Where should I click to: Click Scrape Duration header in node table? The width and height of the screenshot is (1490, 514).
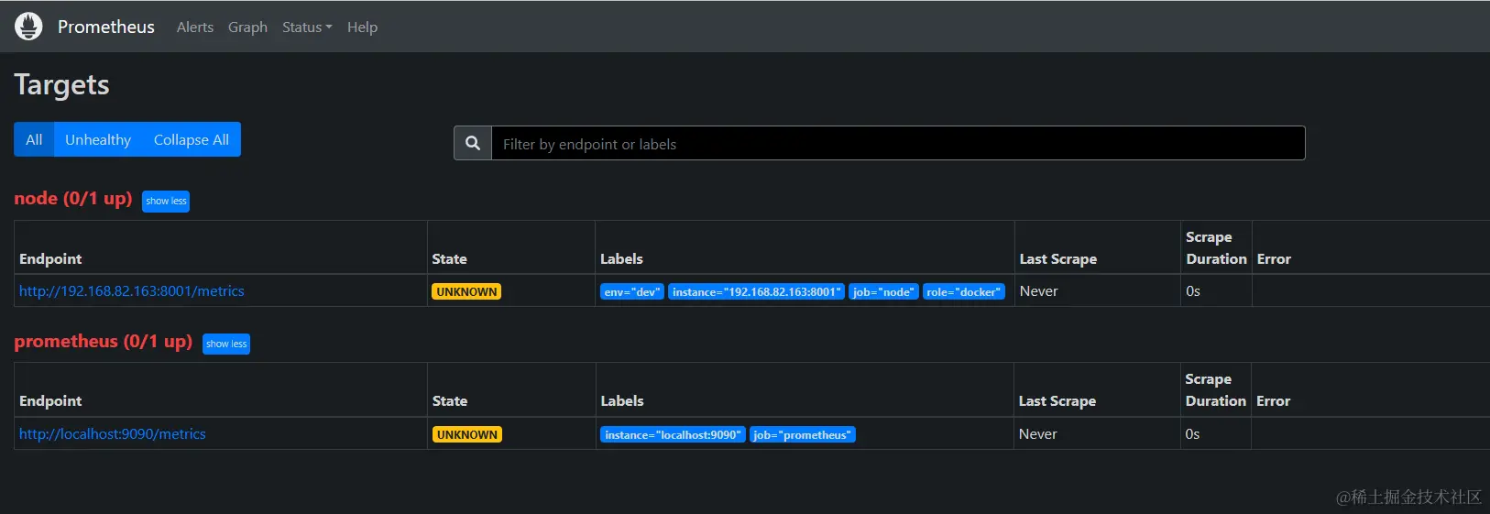tap(1216, 247)
